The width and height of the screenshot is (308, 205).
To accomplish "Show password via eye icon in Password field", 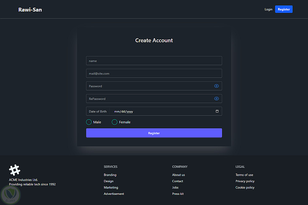I will [216, 86].
